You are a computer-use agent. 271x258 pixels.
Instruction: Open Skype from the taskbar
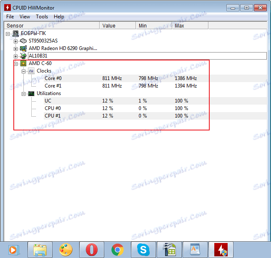point(143,250)
